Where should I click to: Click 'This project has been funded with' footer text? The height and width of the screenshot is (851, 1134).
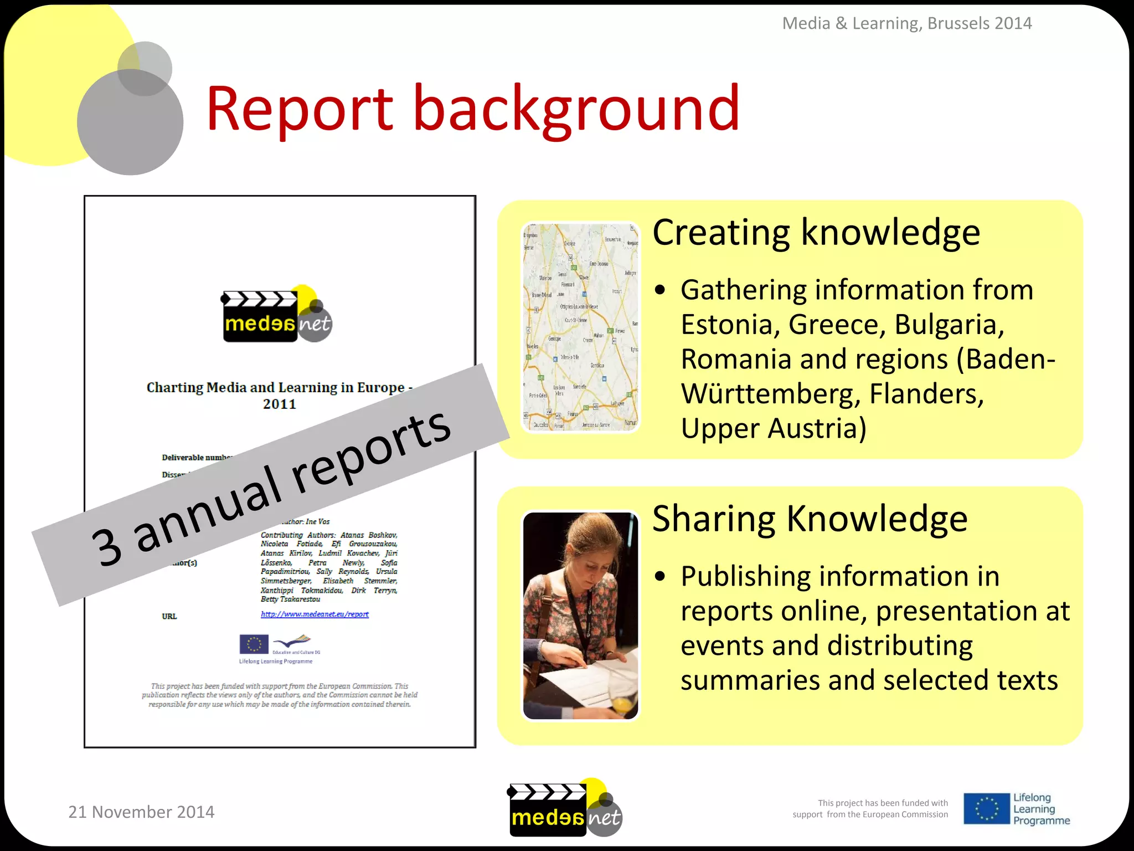[x=870, y=808]
